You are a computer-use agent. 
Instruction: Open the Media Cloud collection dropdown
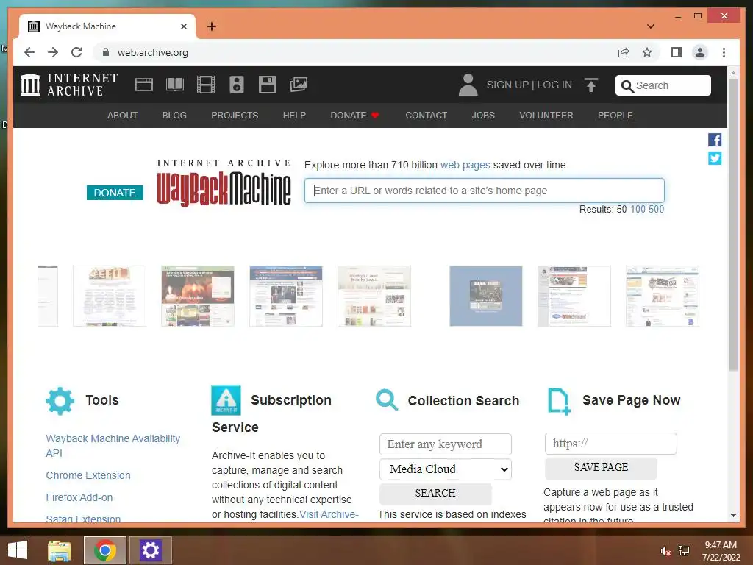pos(446,469)
